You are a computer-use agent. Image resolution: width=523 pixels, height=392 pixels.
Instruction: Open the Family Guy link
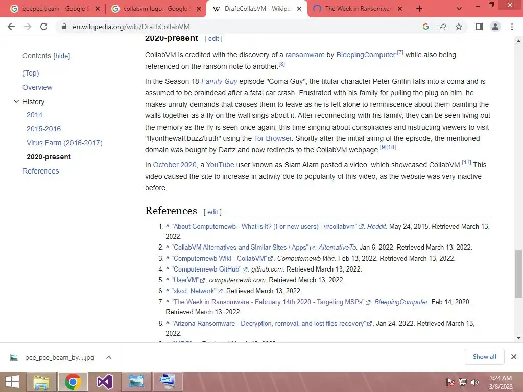[x=219, y=81]
